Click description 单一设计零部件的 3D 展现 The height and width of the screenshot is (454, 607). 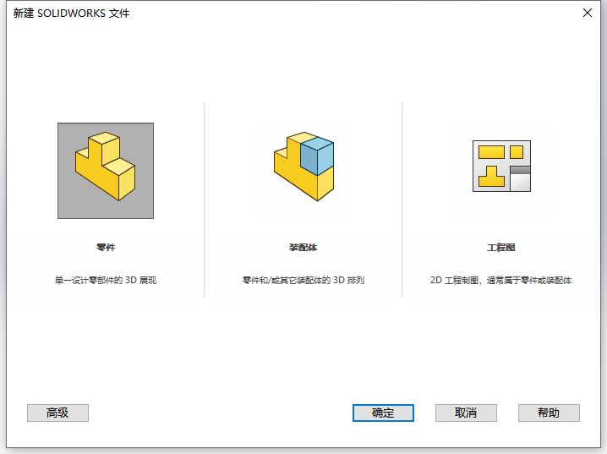[x=106, y=280]
